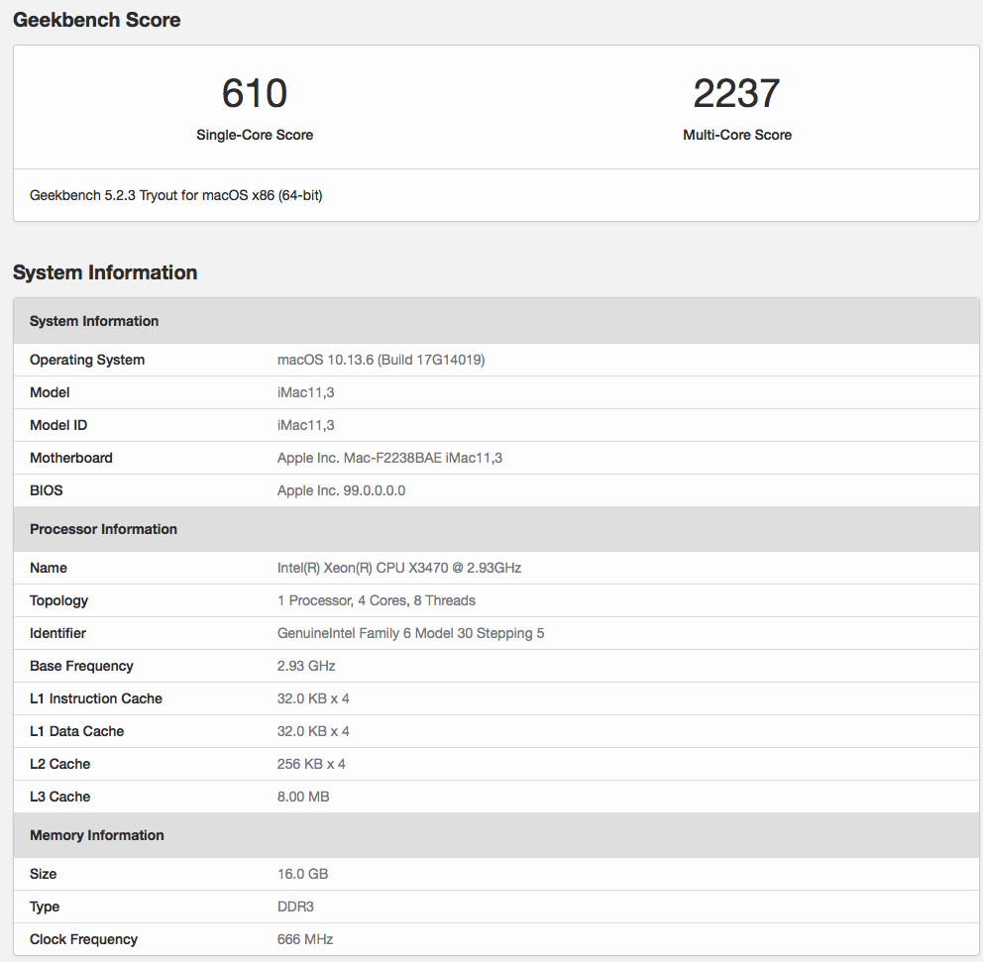Screen dimensions: 983x962
Task: Click the L1 Data Cache label
Action: pos(76,731)
